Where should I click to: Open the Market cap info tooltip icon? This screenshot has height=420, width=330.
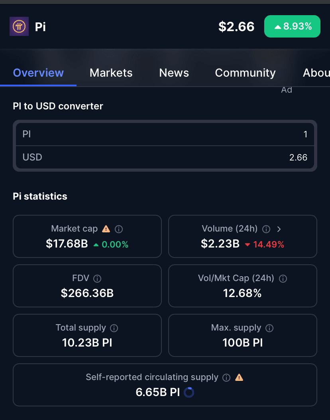(x=119, y=229)
